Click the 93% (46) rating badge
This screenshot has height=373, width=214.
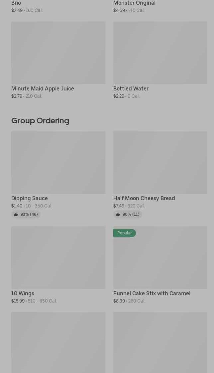click(x=26, y=214)
